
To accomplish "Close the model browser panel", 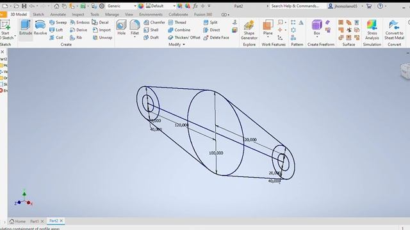I will coord(3,52).
